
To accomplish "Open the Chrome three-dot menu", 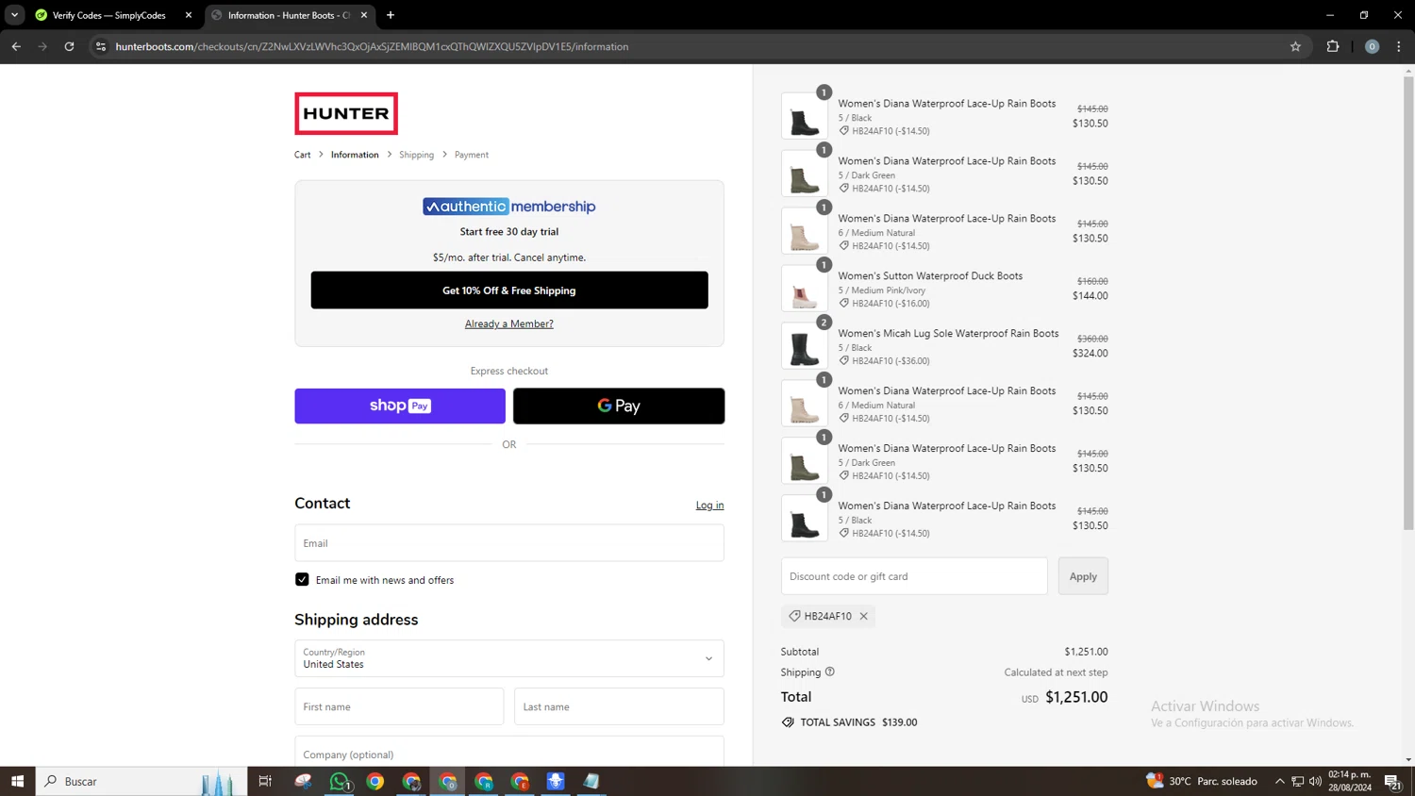I will 1399,46.
